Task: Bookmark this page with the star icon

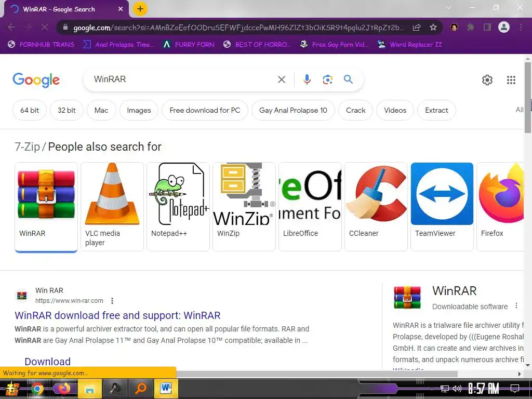Action: coord(433,27)
